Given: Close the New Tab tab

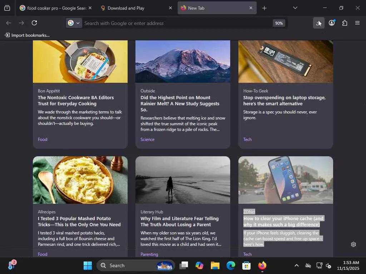Looking at the screenshot, I should point(251,8).
